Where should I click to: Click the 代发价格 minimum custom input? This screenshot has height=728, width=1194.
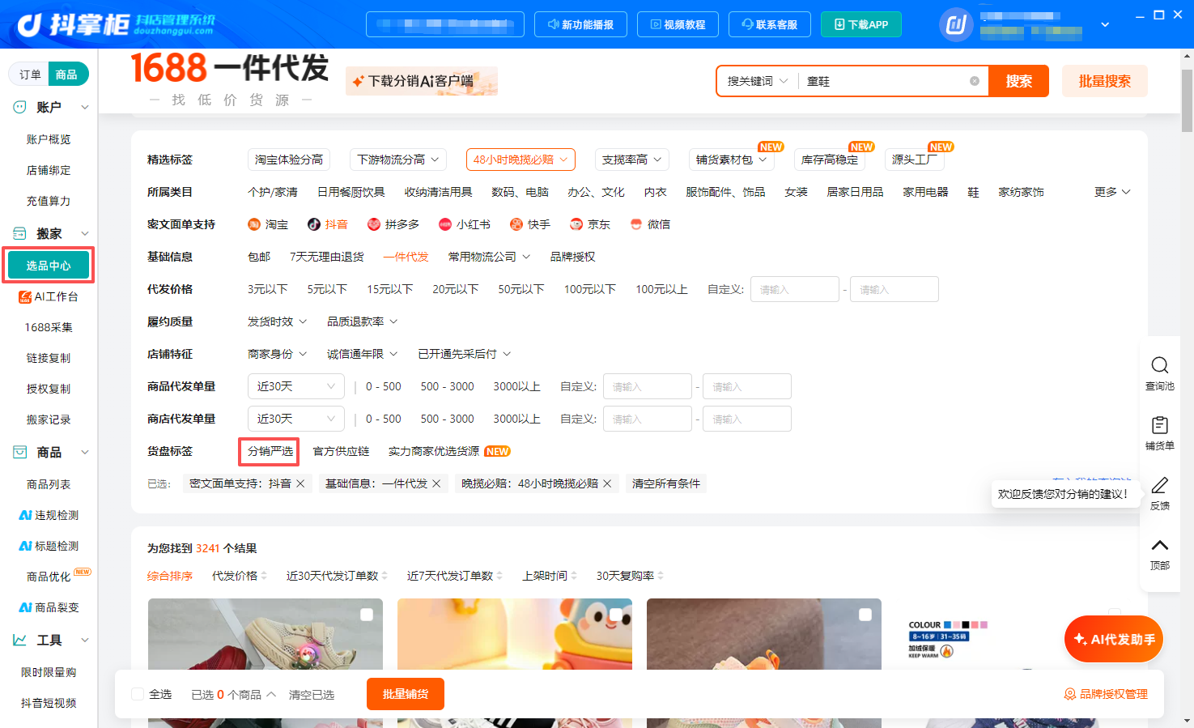[x=795, y=289]
